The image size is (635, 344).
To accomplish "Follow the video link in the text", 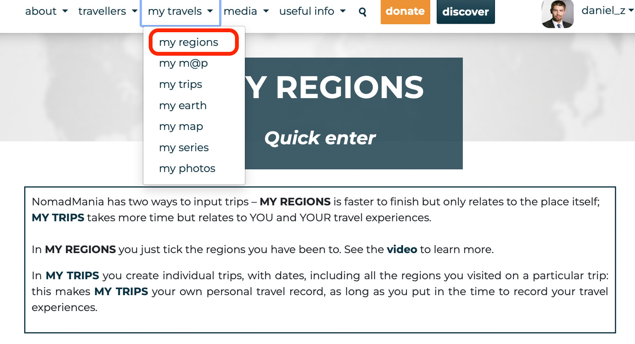I will point(402,249).
